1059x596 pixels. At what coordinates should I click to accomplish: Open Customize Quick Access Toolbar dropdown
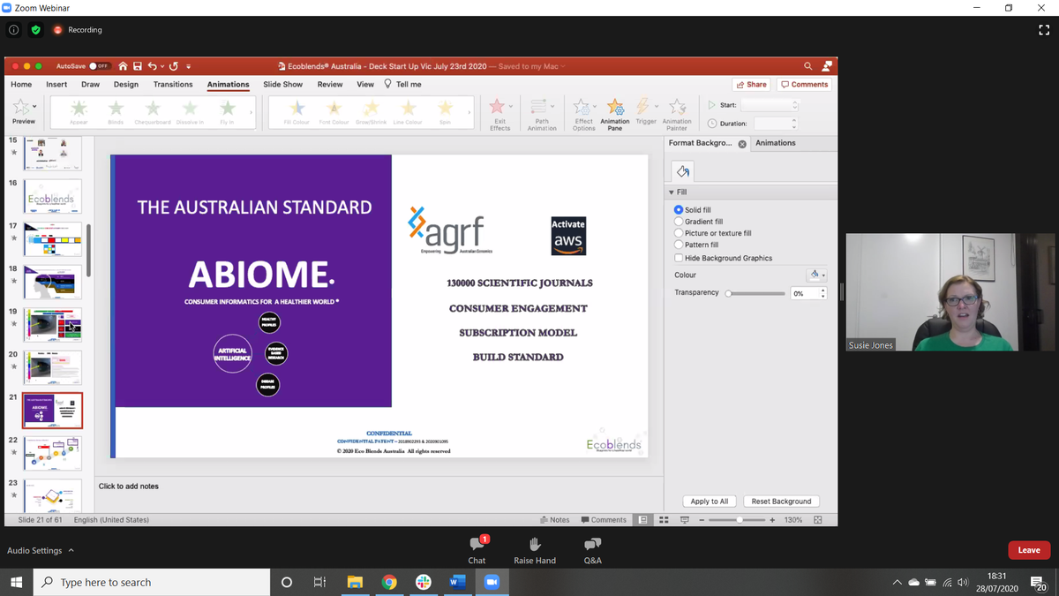click(x=188, y=66)
